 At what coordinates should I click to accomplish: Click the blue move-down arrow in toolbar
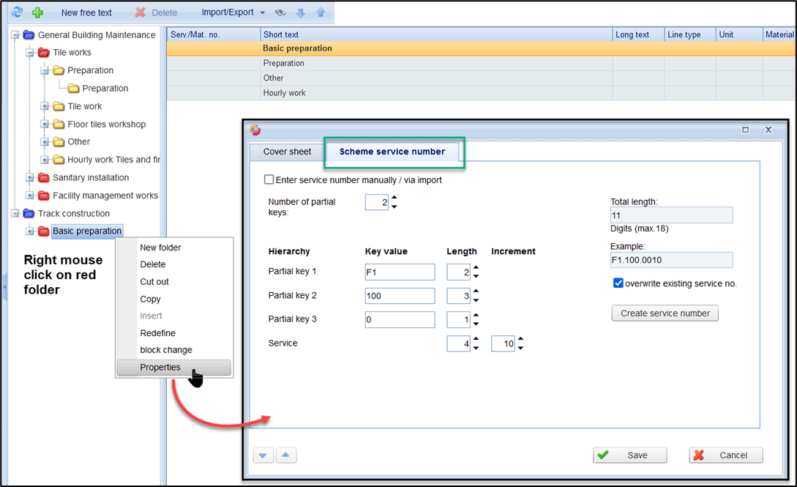point(300,12)
